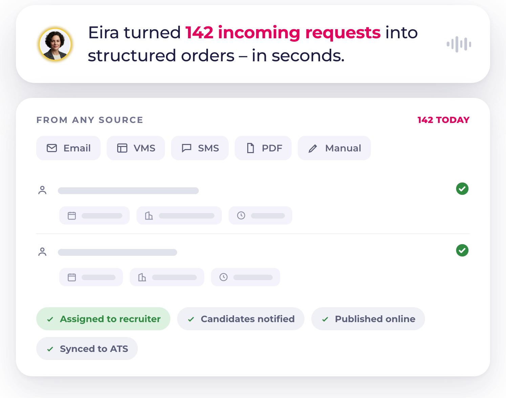The width and height of the screenshot is (506, 398).
Task: Click the 142 TODAY counter text
Action: point(443,120)
